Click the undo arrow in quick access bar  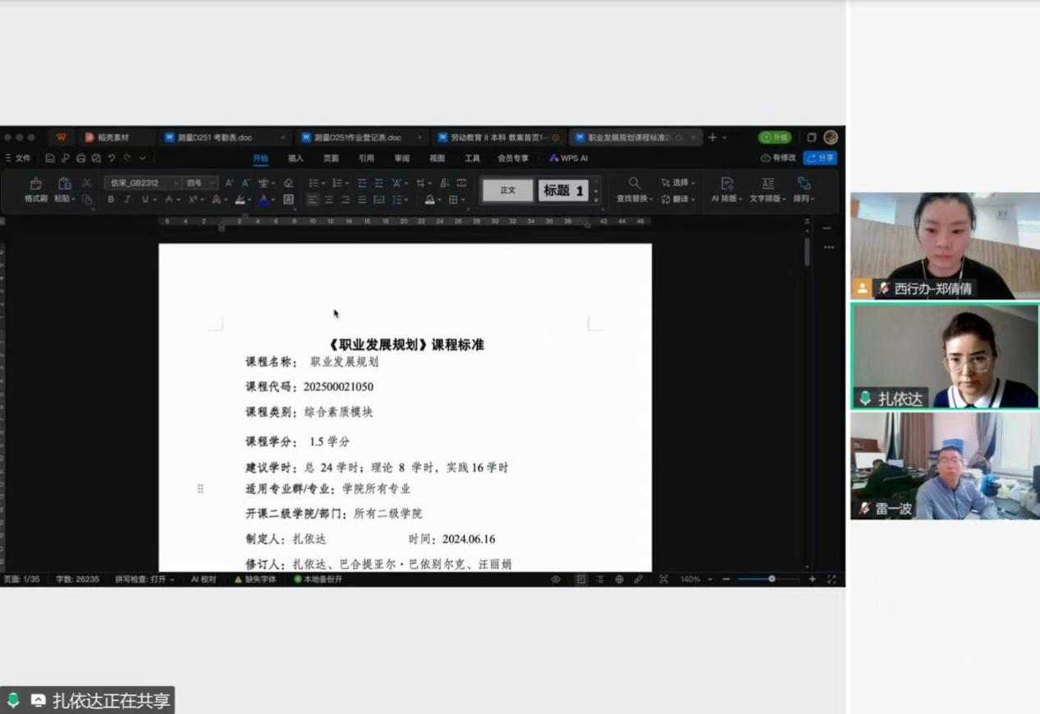[112, 158]
